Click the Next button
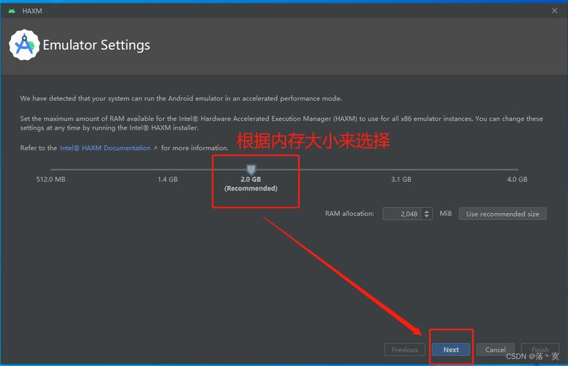The height and width of the screenshot is (366, 568). coord(451,350)
